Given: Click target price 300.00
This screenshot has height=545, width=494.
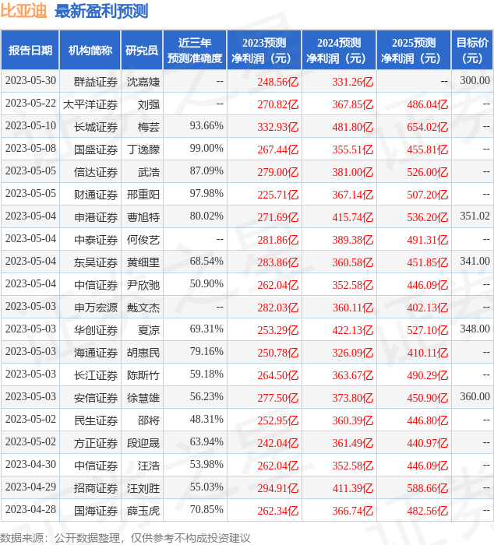Looking at the screenshot, I should pos(475,81).
